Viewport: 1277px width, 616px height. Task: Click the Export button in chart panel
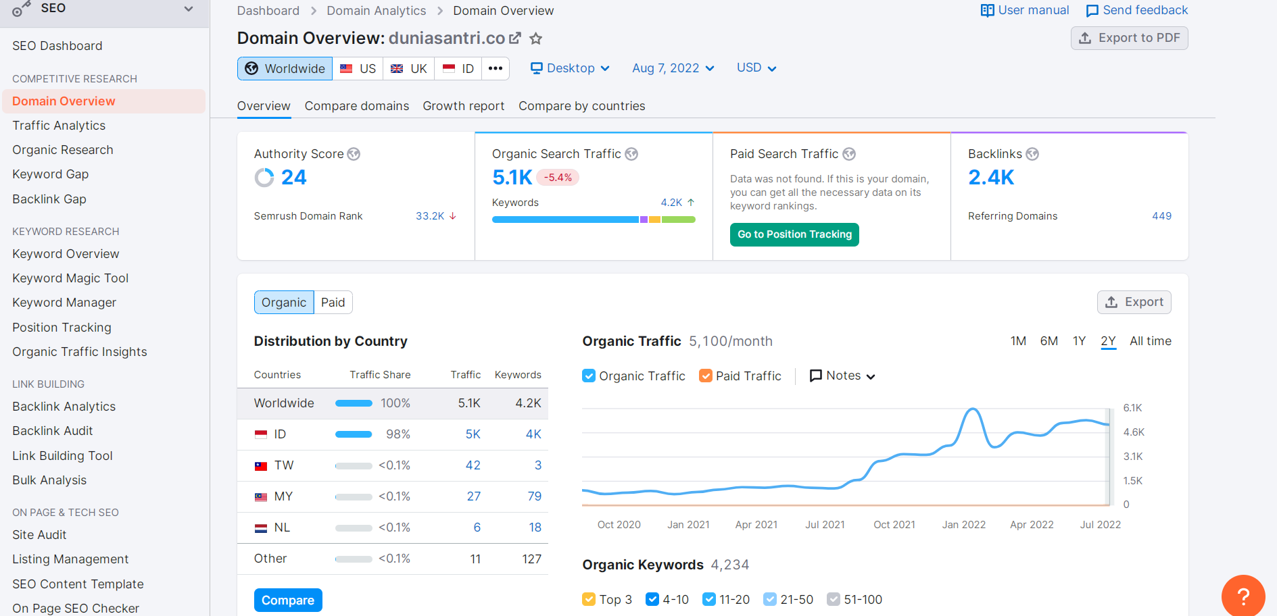1134,302
